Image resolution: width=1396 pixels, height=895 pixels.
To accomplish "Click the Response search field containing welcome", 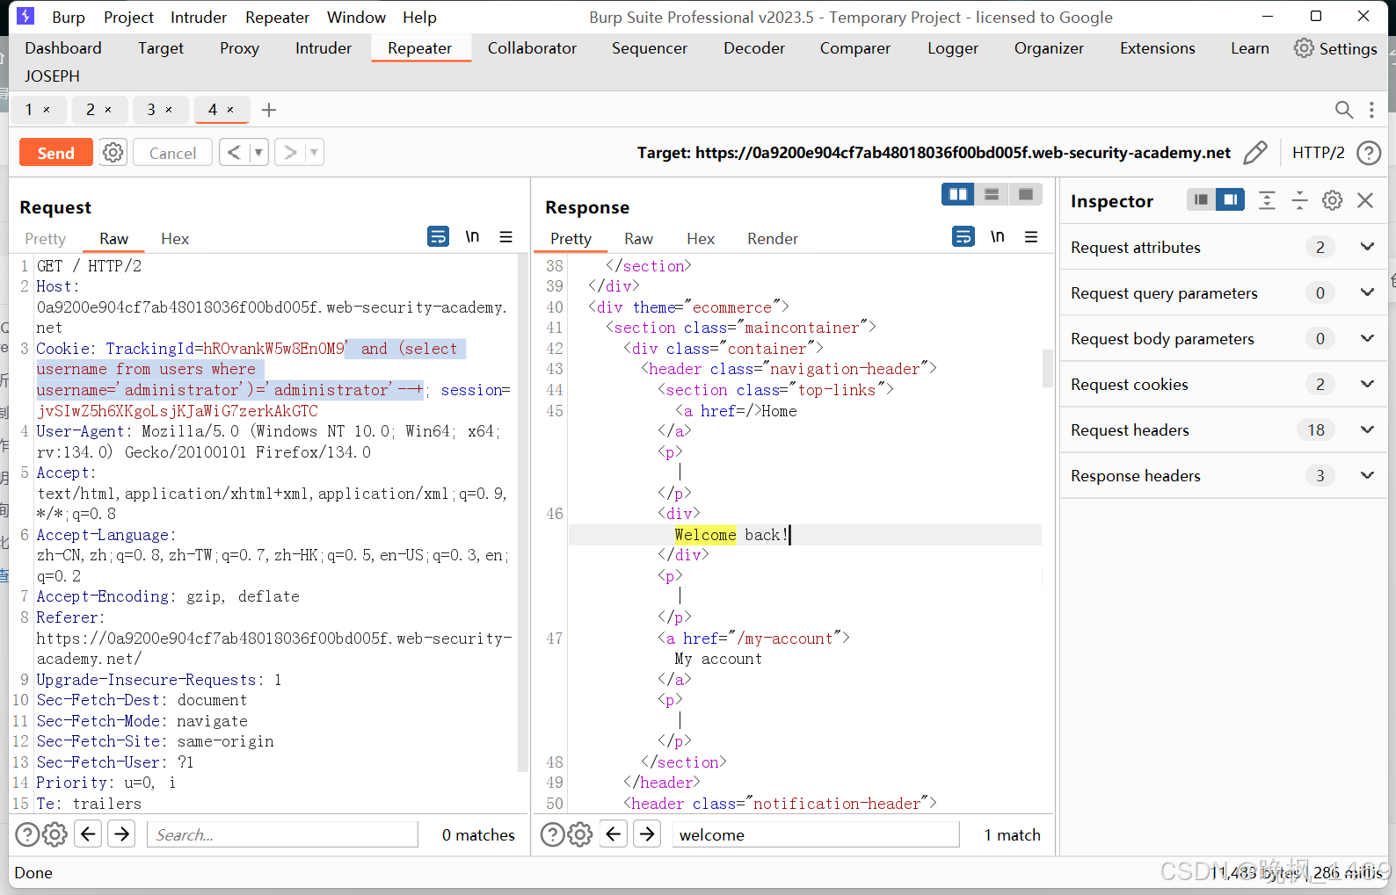I will tap(816, 834).
